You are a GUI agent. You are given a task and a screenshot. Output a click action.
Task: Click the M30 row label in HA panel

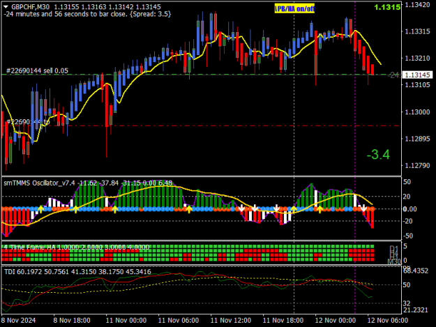coord(394,261)
